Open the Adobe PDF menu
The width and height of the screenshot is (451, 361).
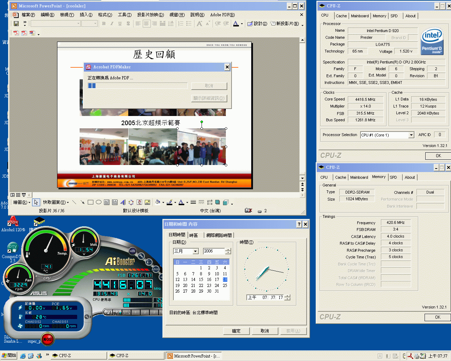click(222, 15)
